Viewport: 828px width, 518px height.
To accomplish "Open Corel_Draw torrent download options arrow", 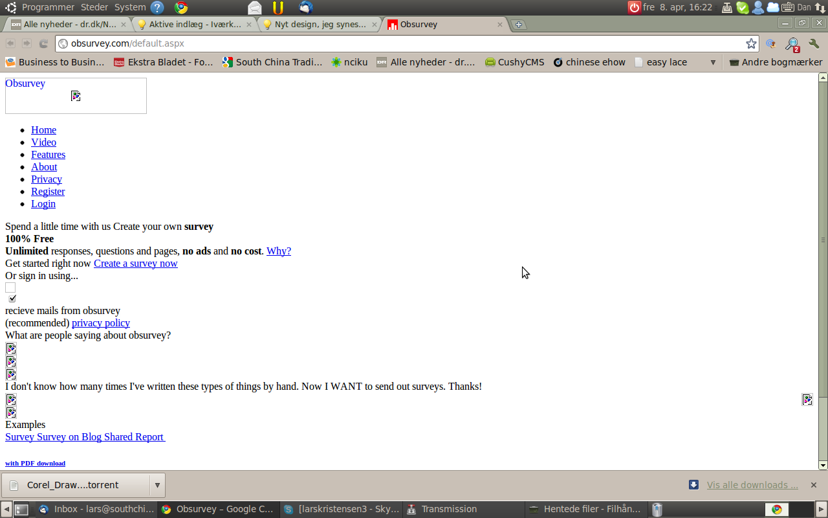I will click(x=157, y=485).
